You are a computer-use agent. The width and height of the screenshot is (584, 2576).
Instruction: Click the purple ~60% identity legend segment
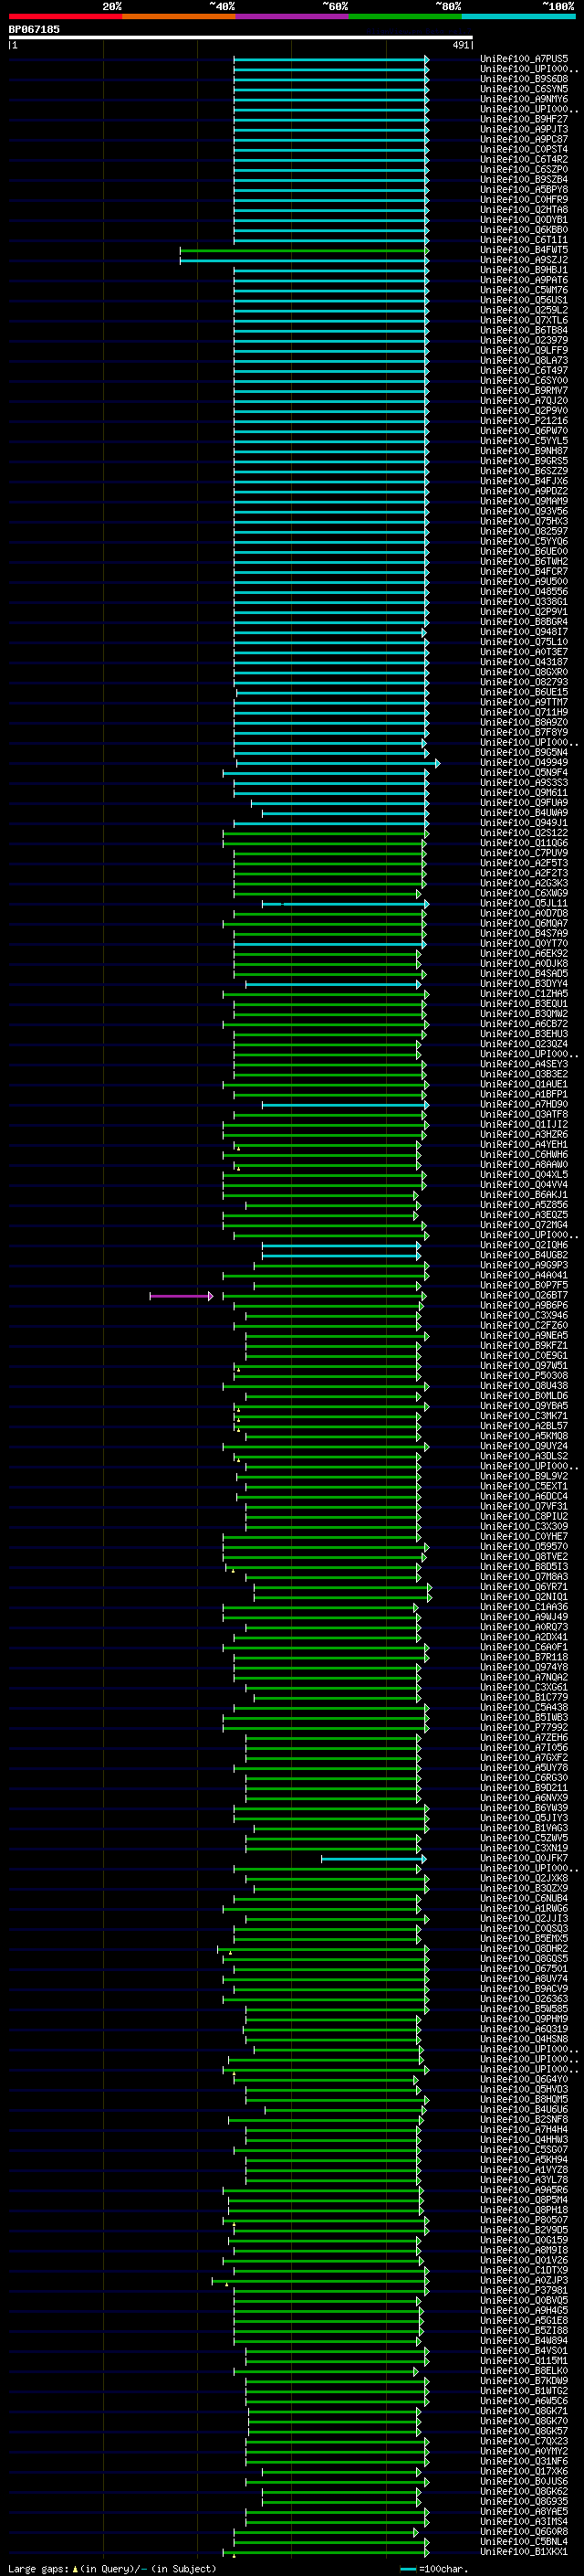click(293, 17)
